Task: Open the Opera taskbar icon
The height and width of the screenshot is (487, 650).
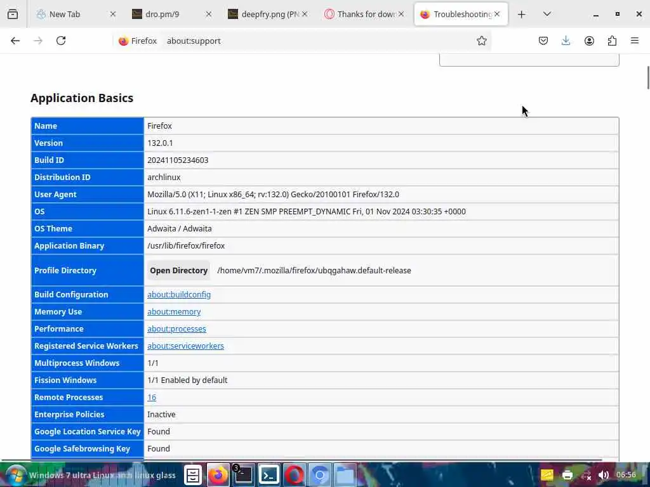Action: tap(295, 475)
